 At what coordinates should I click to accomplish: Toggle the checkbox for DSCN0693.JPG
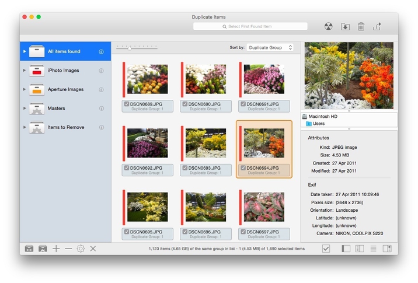point(185,168)
